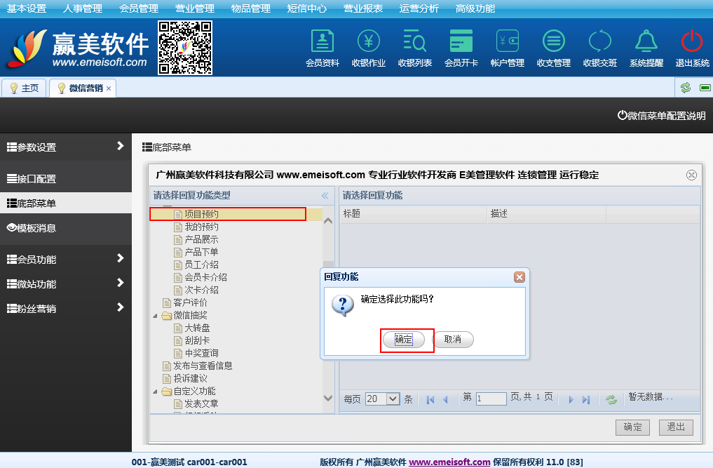Image resolution: width=713 pixels, height=468 pixels.
Task: Click the green refresh icon in pagination bar
Action: tap(611, 399)
